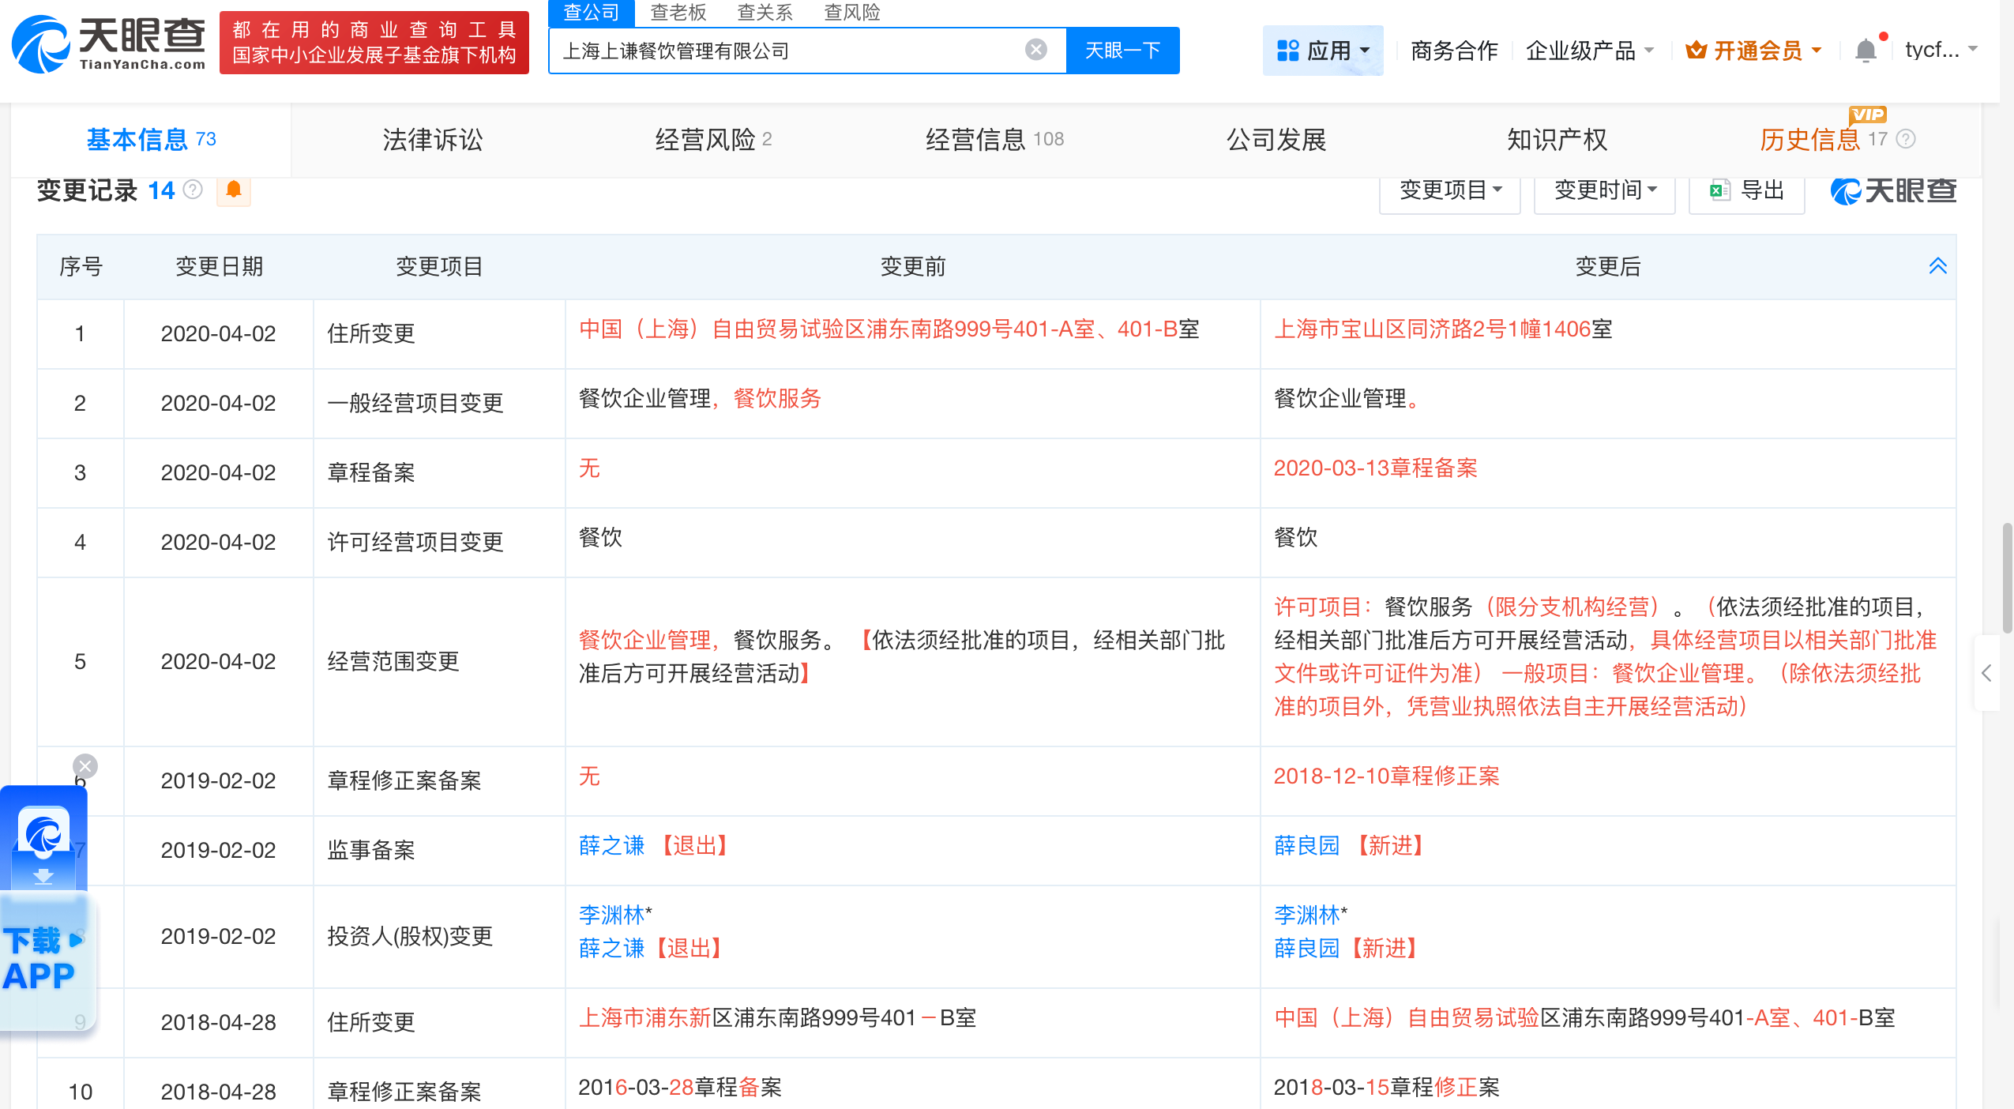Open the 变更项目 filter dropdown

pyautogui.click(x=1449, y=190)
